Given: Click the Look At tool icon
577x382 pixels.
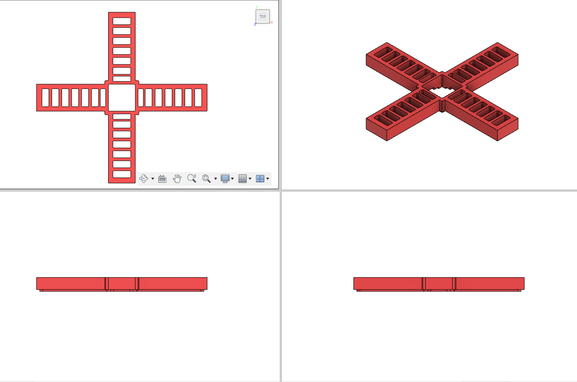Looking at the screenshot, I should click(162, 179).
